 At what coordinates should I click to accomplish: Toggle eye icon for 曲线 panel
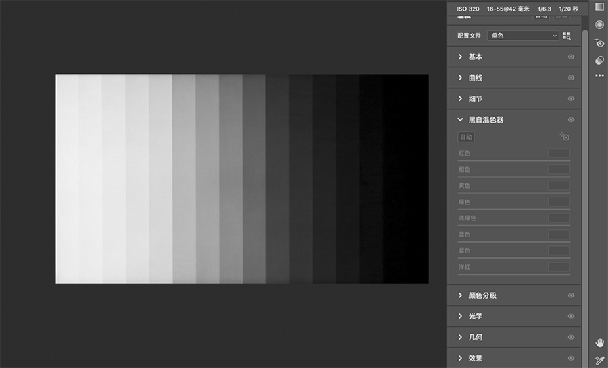click(x=571, y=78)
